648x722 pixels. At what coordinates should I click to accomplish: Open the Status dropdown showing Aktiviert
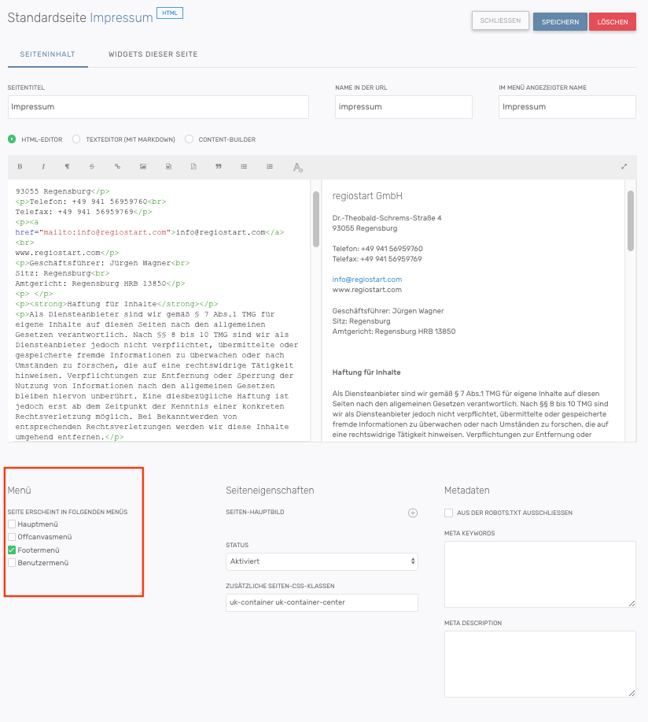coord(322,561)
